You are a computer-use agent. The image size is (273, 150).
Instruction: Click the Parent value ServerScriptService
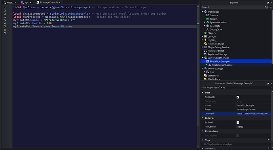(x=246, y=109)
